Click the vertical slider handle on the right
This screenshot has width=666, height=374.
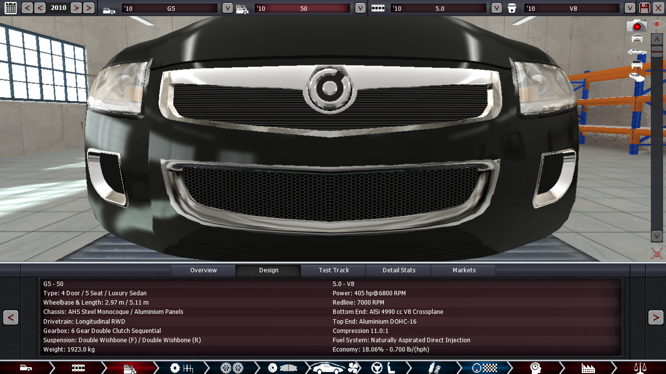click(657, 51)
